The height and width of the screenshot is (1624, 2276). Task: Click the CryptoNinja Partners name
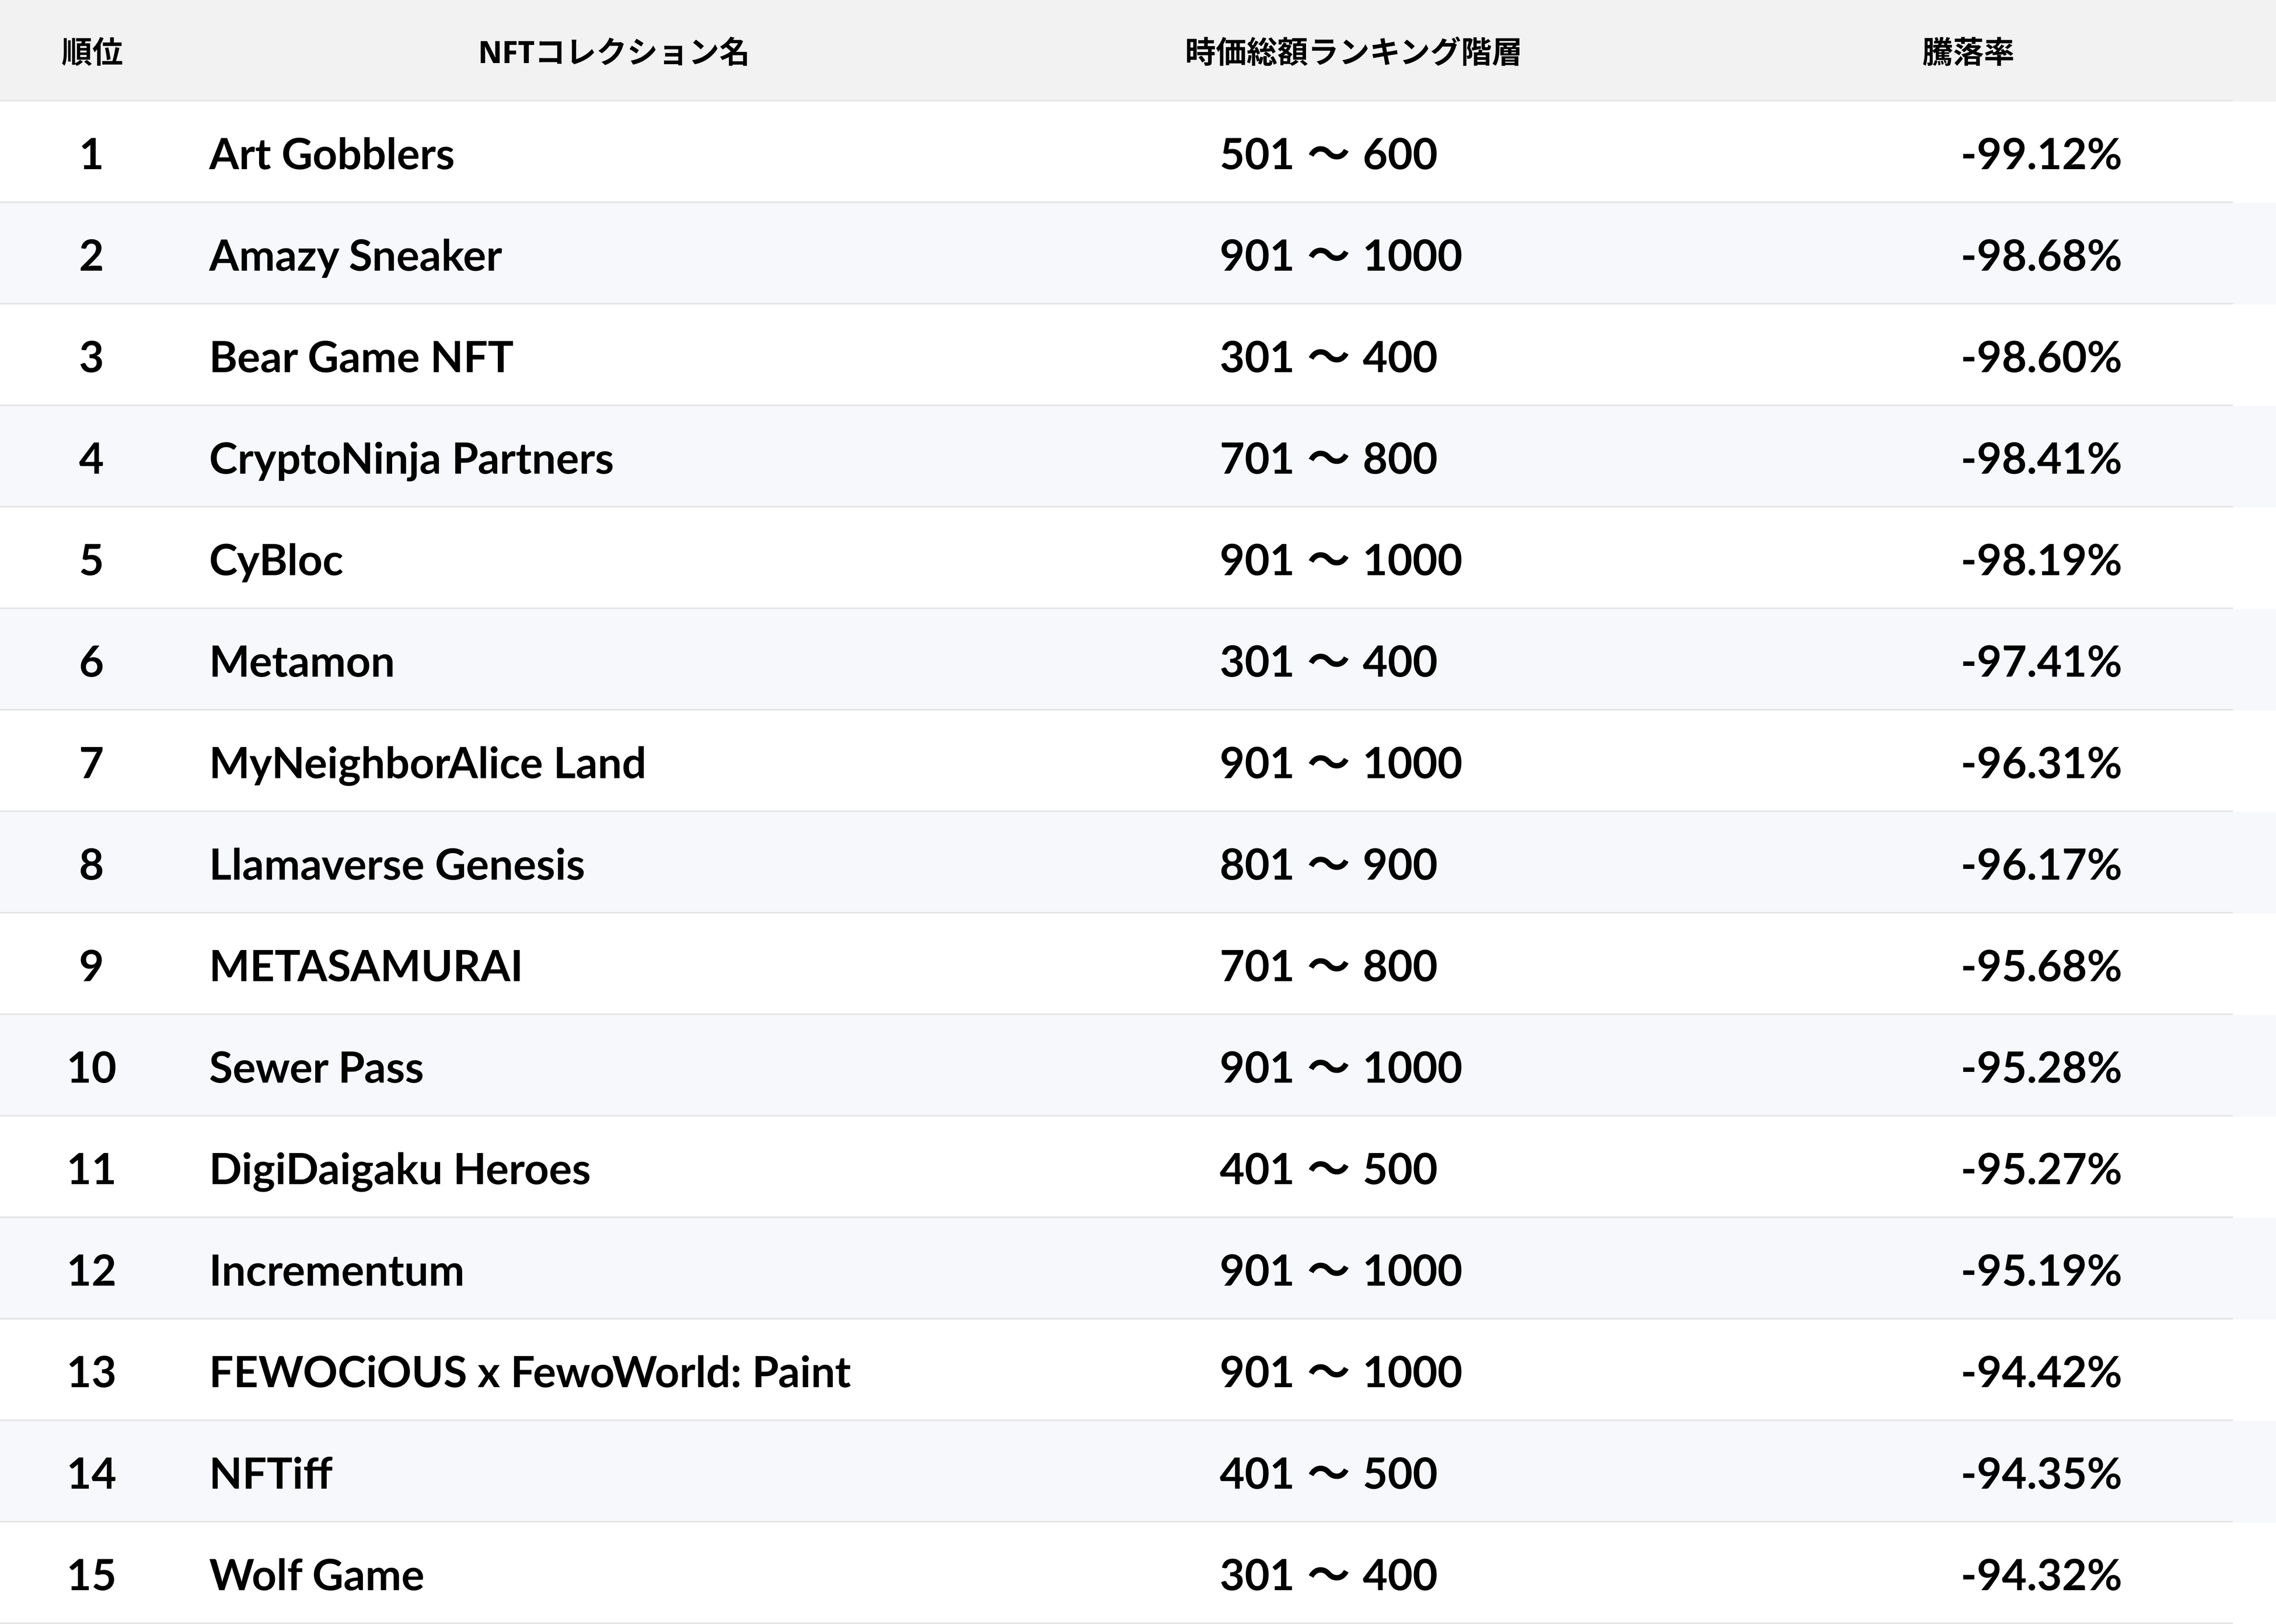pos(411,459)
